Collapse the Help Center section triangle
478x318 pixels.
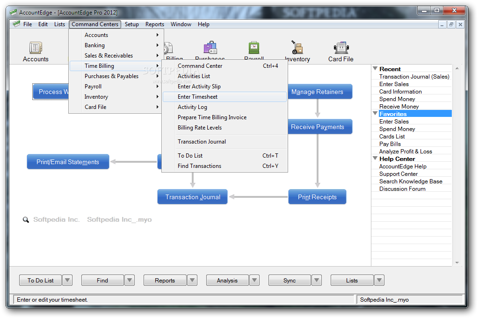click(375, 158)
